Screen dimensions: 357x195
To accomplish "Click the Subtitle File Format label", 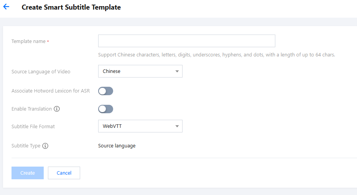I will point(33,127).
